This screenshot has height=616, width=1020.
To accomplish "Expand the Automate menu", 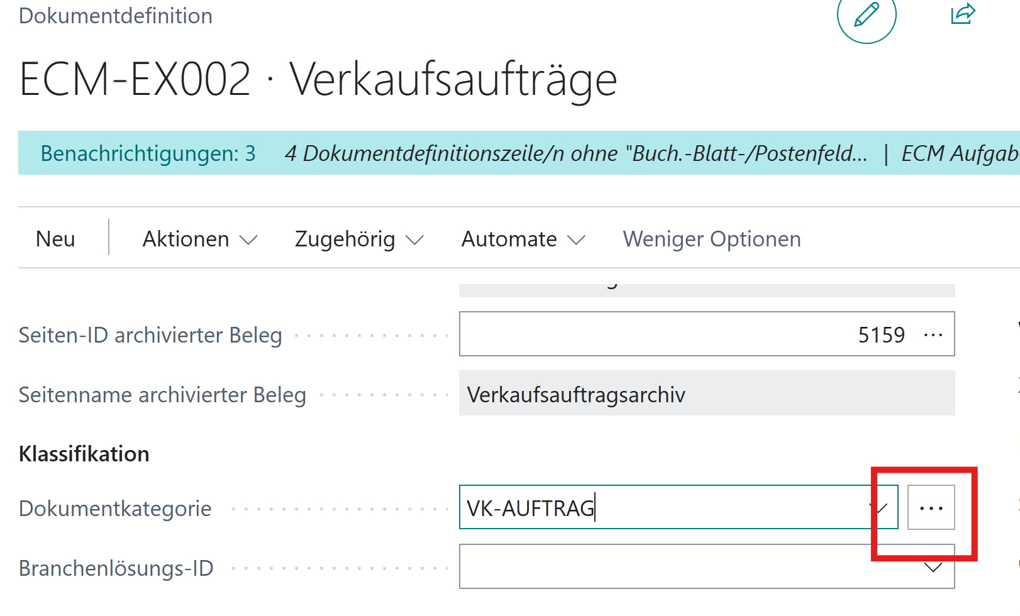I will (x=523, y=239).
